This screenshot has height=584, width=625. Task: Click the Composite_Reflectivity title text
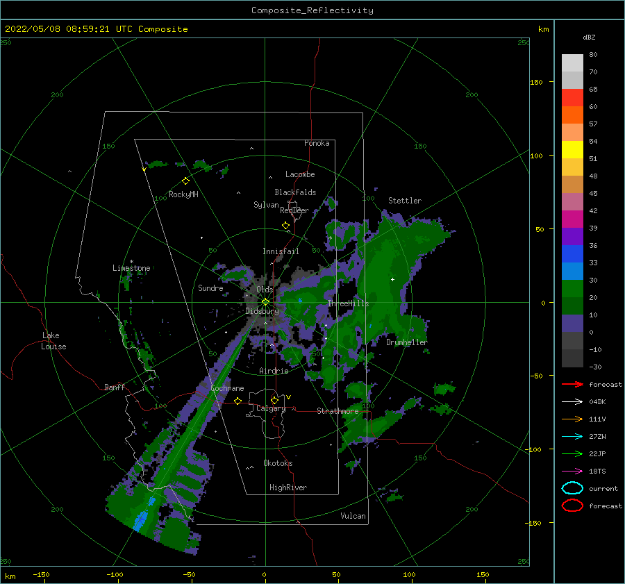click(312, 10)
